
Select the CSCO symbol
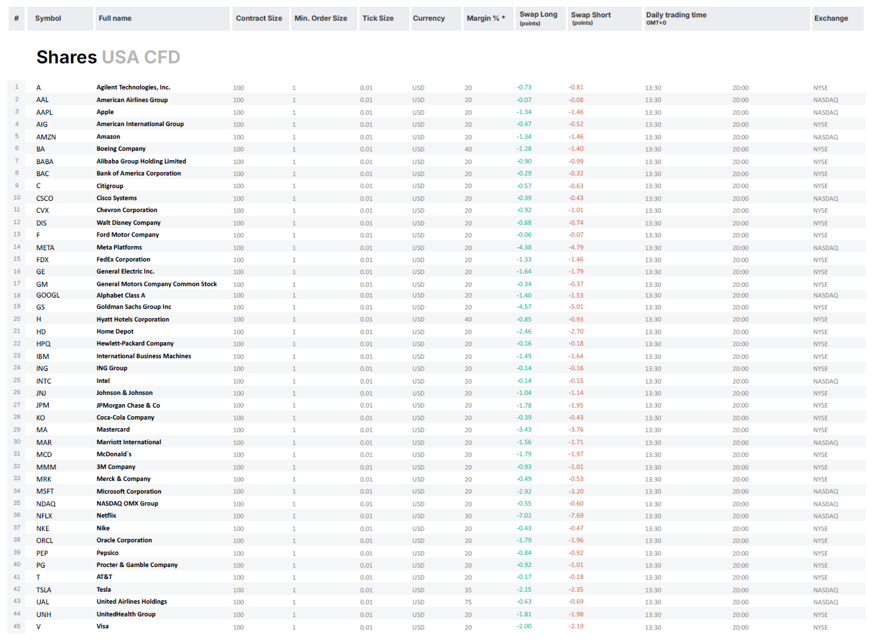pyautogui.click(x=45, y=199)
